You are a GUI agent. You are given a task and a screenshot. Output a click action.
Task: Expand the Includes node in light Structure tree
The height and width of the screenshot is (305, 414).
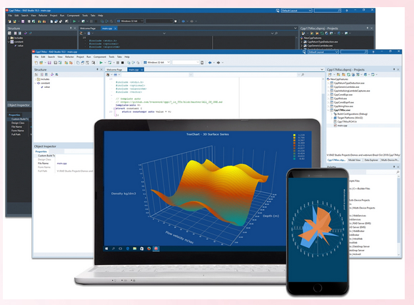click(36, 79)
